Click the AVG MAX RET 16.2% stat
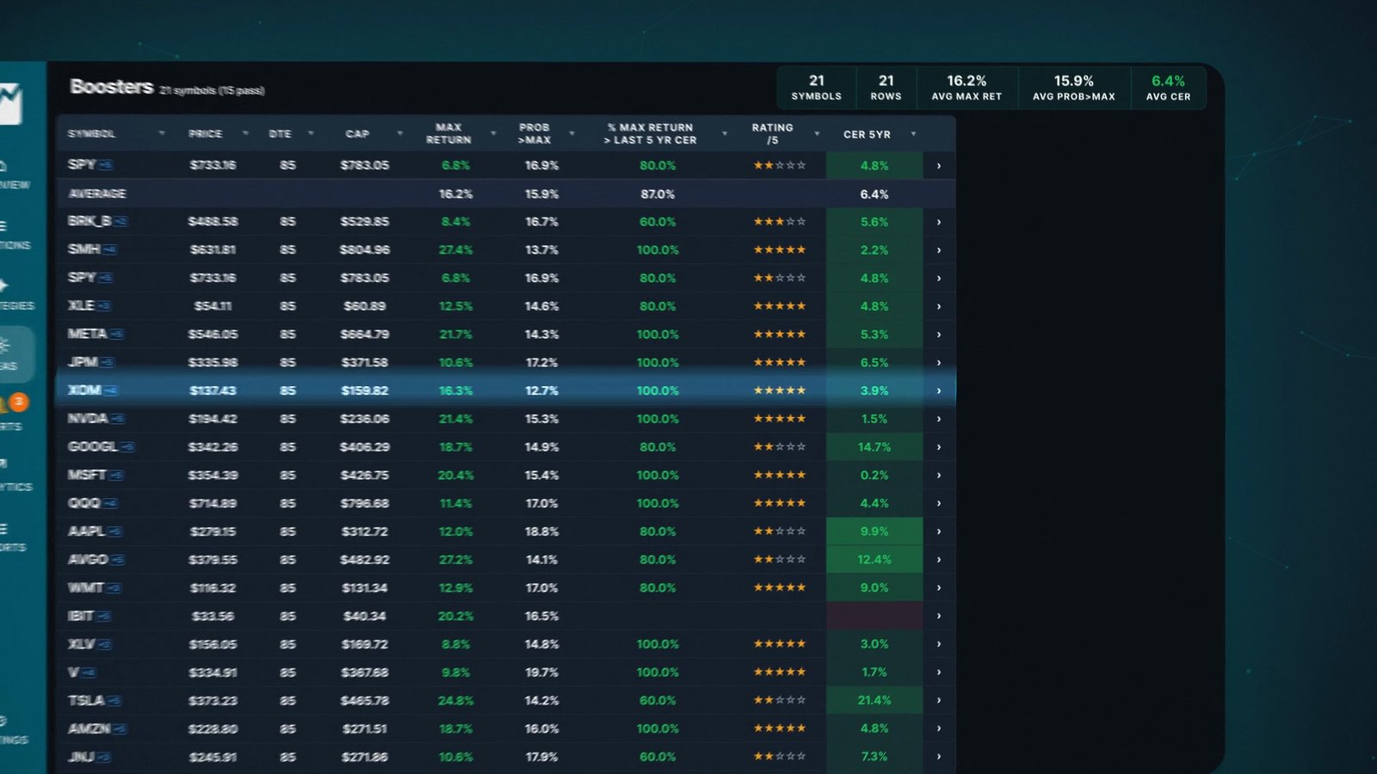This screenshot has width=1377, height=774. click(966, 88)
